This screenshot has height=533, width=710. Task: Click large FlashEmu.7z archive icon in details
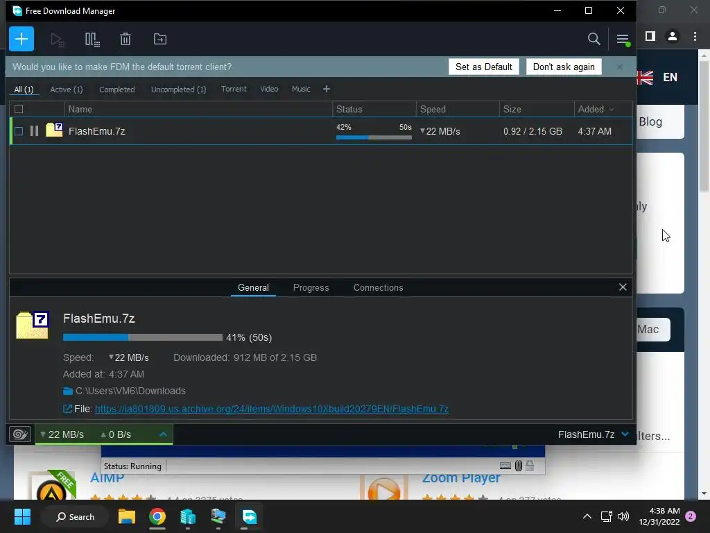(32, 325)
